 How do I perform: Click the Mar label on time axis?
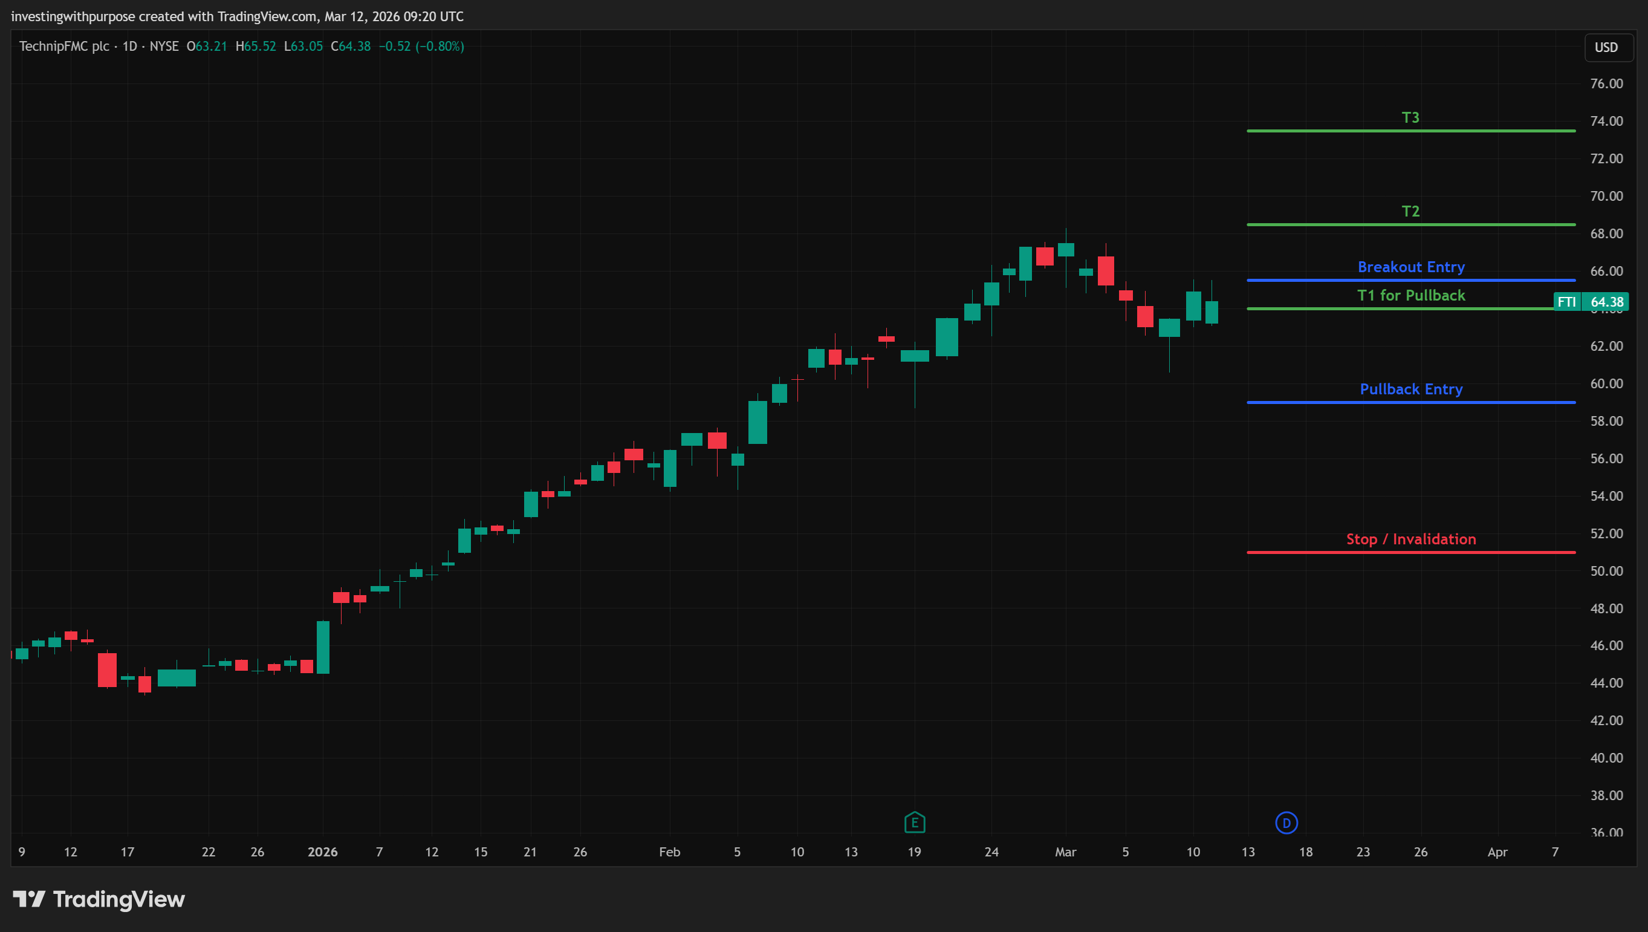1065,852
